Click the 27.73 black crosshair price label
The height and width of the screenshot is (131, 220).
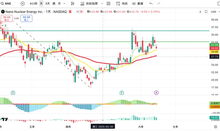214,57
